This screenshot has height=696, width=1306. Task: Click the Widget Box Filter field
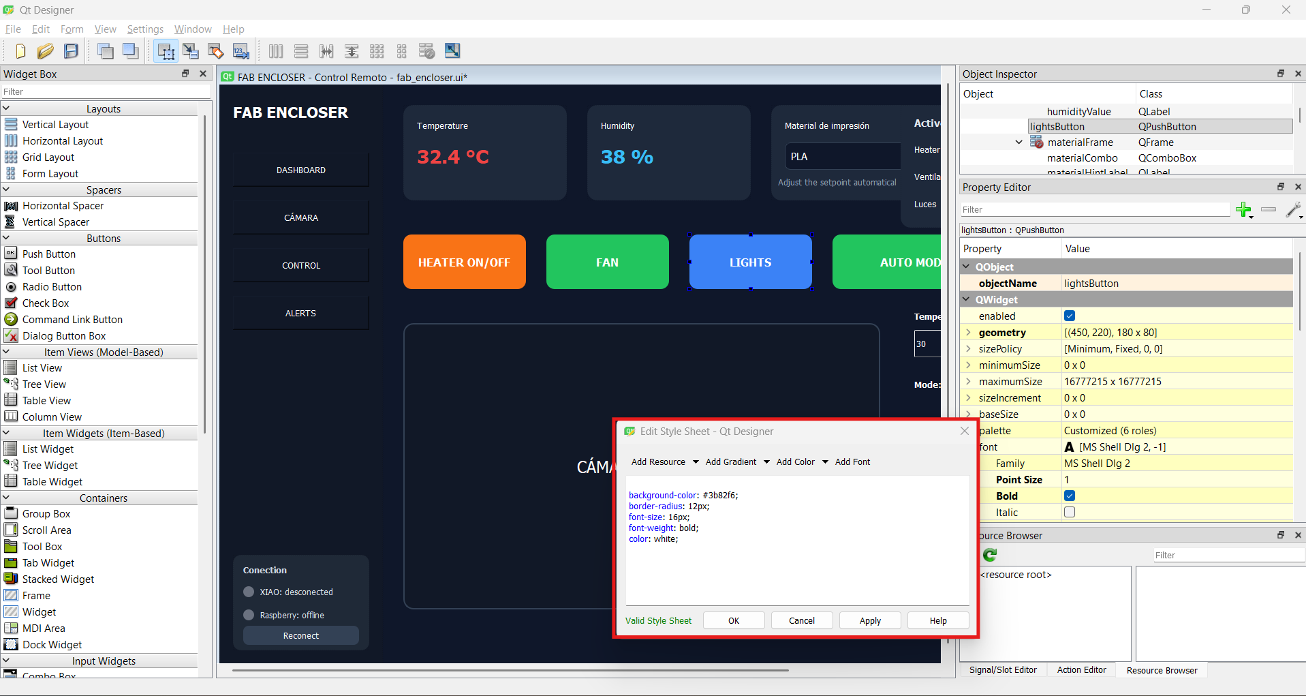pos(106,91)
